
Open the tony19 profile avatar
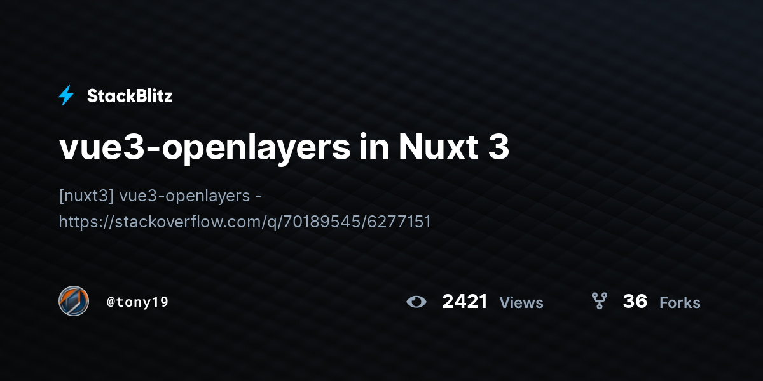74,301
